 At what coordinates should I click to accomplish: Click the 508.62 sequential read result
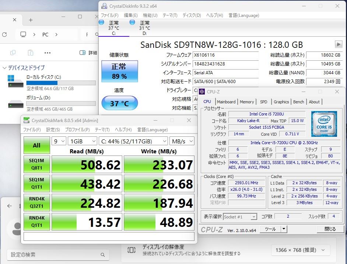pos(87,164)
